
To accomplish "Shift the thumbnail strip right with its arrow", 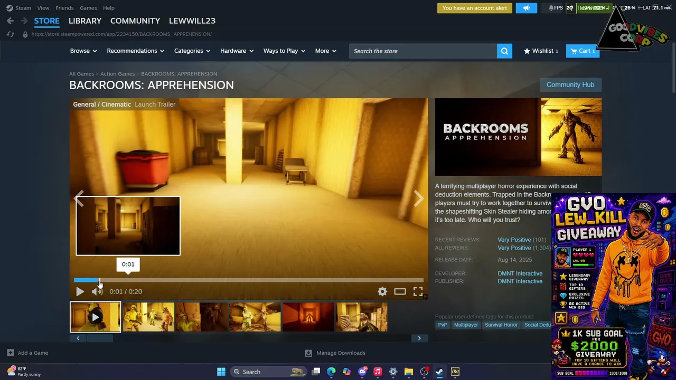I will coord(419,338).
